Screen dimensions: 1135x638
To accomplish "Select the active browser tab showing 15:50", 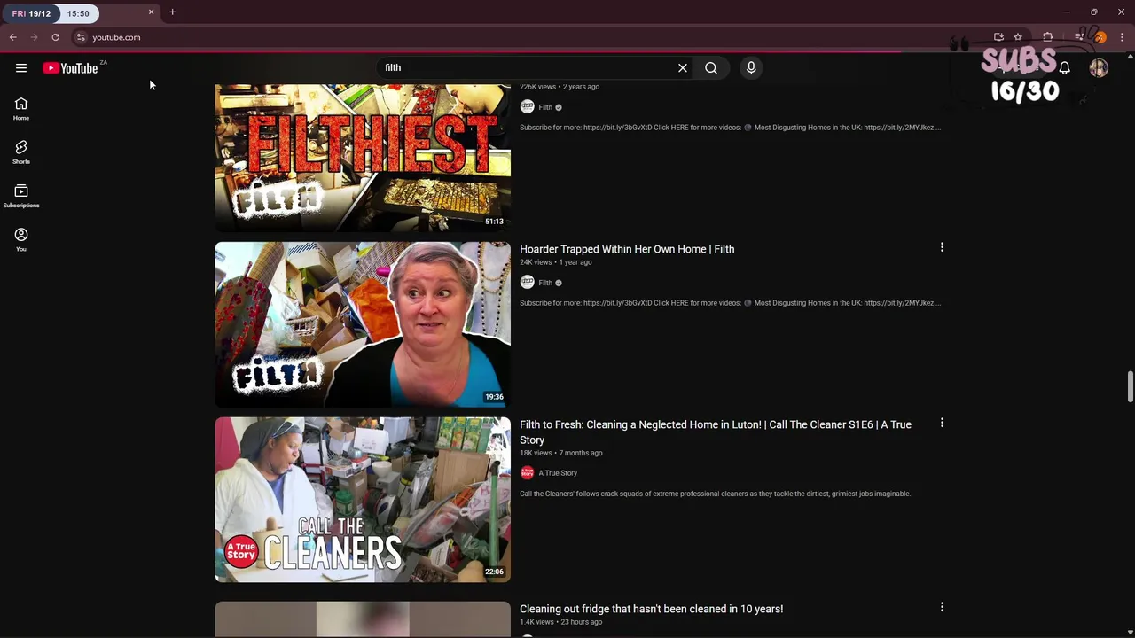I will (x=81, y=13).
